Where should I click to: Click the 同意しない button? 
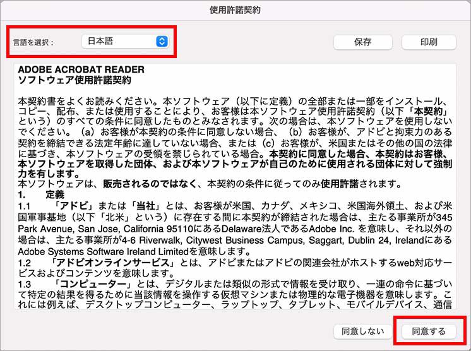(363, 331)
